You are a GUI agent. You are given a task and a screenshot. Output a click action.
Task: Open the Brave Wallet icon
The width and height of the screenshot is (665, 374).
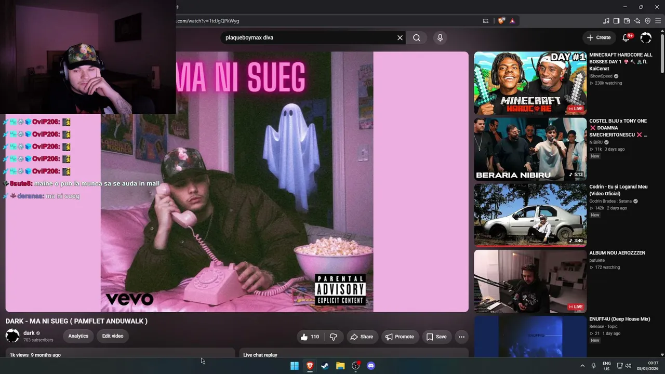click(627, 21)
